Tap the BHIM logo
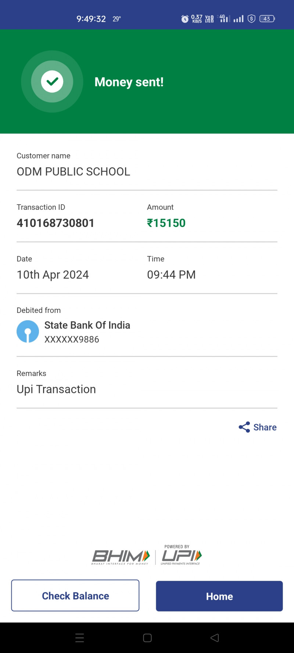The image size is (294, 653). tap(121, 557)
